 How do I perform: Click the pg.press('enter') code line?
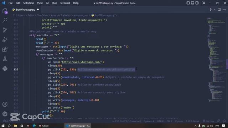(x=61, y=108)
